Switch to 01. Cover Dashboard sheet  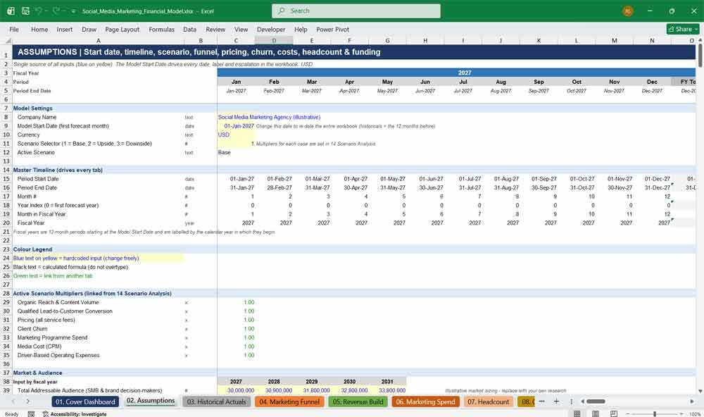85,402
